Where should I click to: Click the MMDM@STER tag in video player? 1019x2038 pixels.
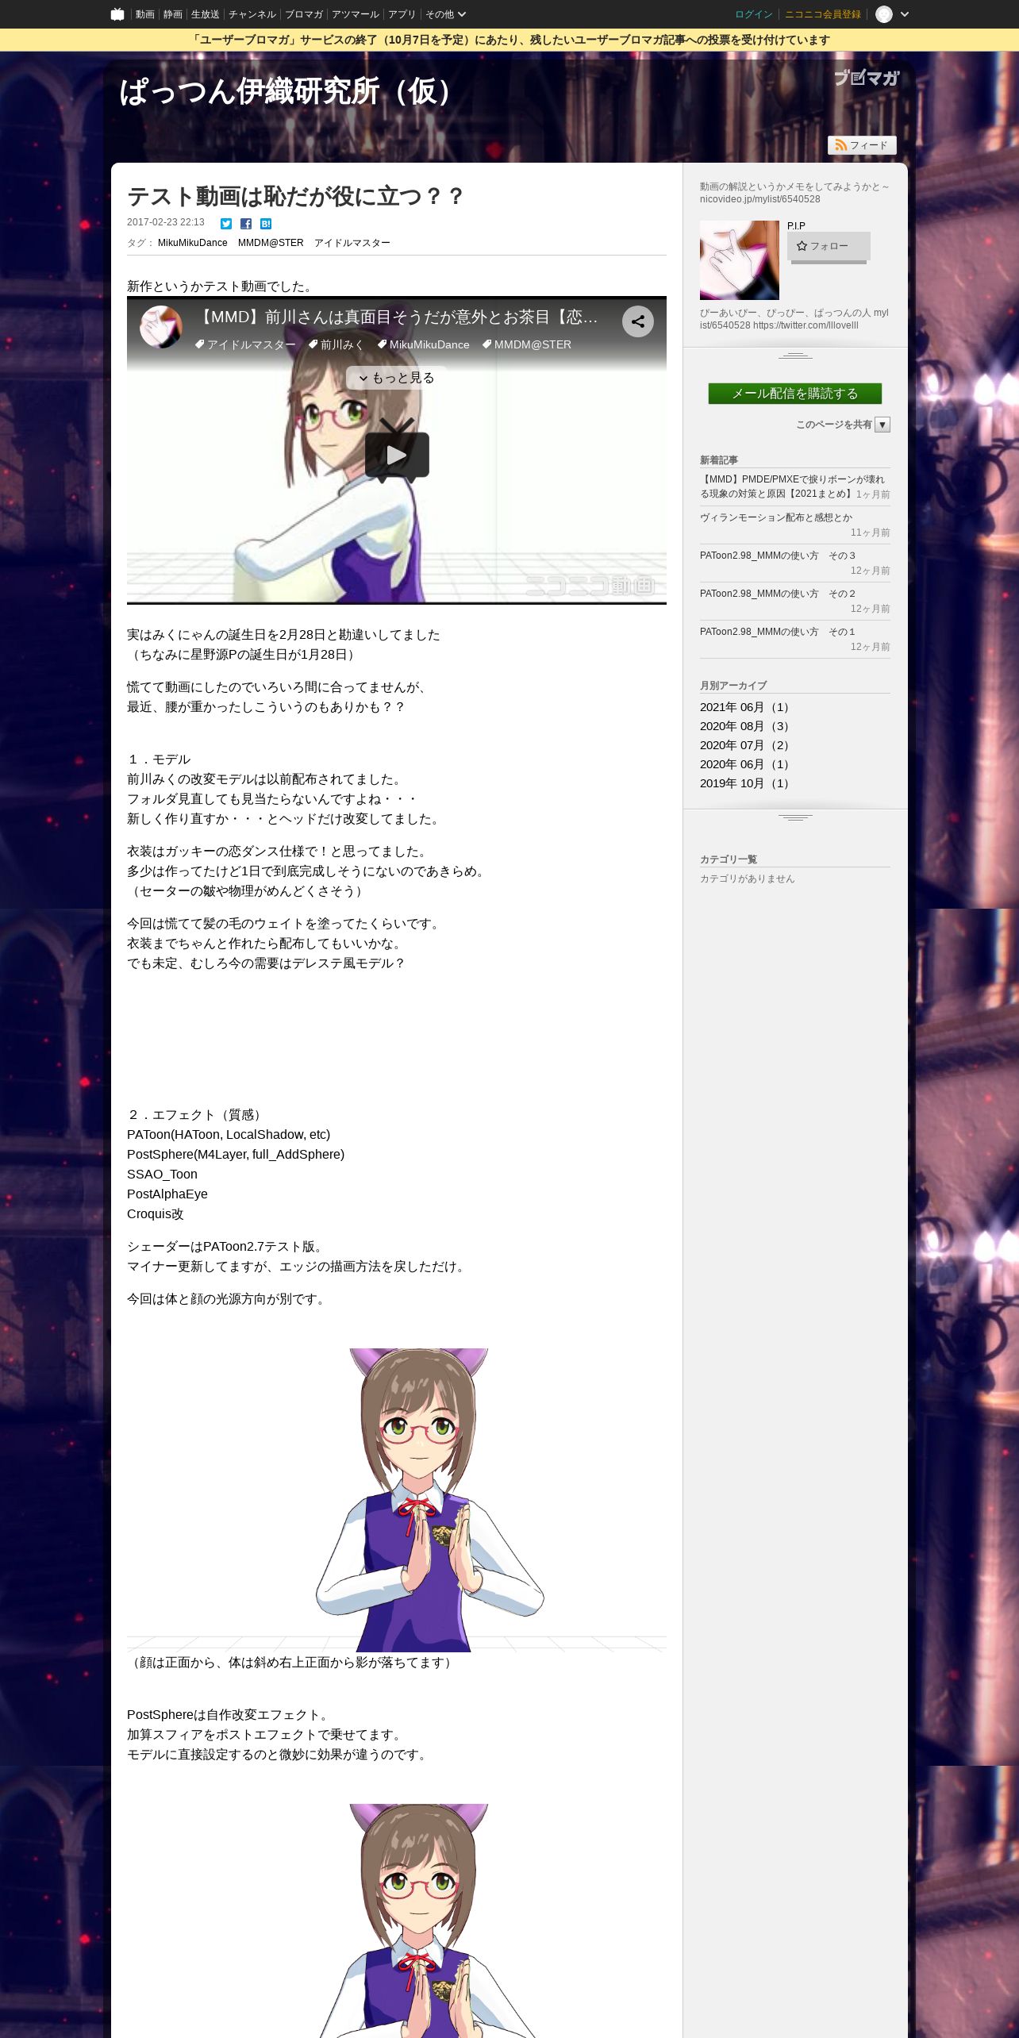(527, 344)
